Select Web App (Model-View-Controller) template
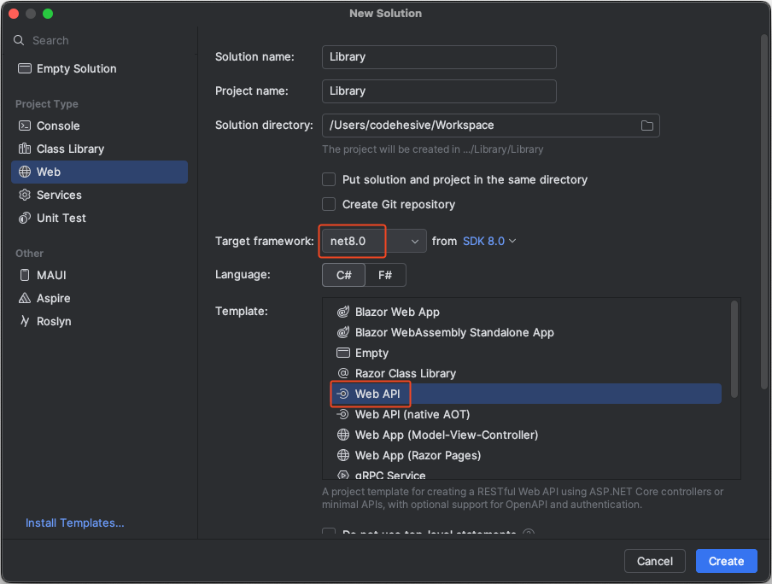Screen dimensions: 772x584 [527, 435]
